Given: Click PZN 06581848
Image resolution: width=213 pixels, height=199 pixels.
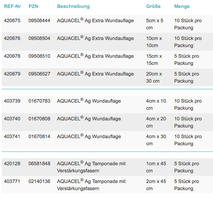Looking at the screenshot, I should (39, 163).
